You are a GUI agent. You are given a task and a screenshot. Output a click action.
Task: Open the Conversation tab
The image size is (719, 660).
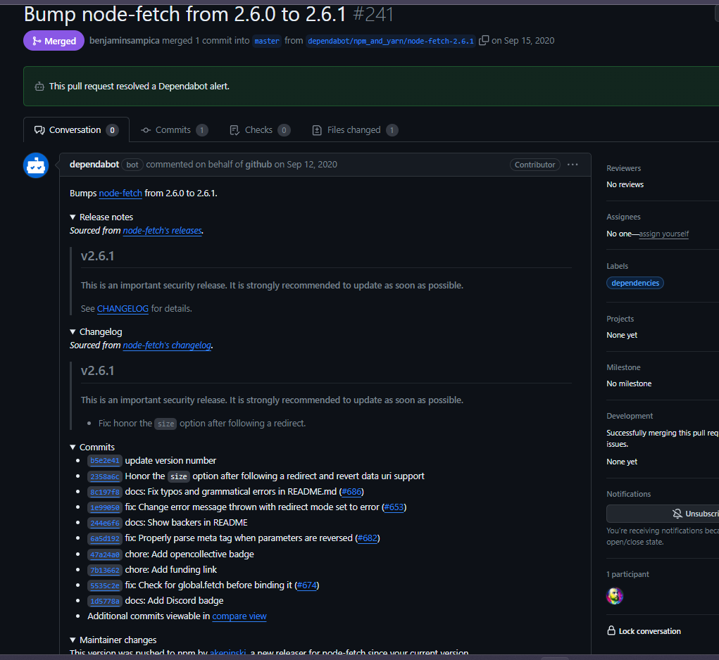[76, 130]
